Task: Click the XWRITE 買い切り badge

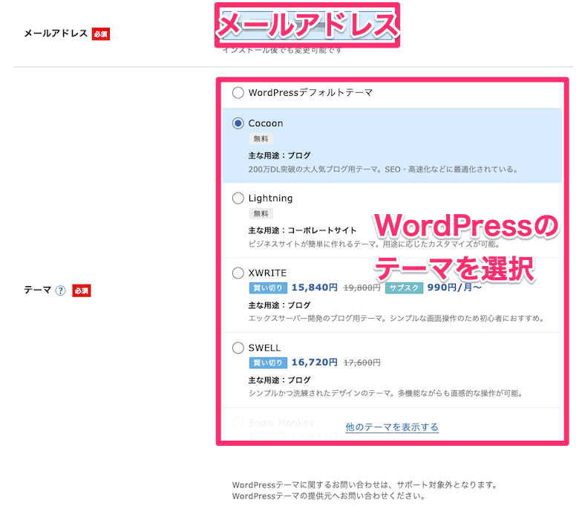Action: click(x=268, y=288)
